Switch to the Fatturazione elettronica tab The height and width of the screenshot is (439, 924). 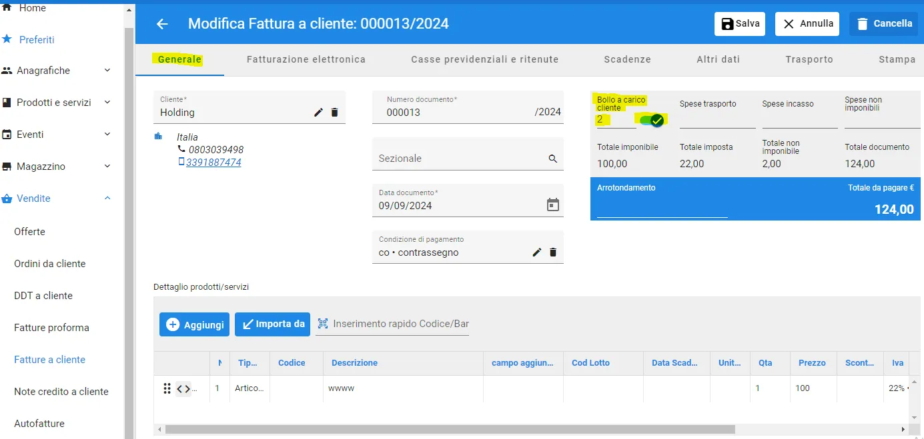click(306, 59)
